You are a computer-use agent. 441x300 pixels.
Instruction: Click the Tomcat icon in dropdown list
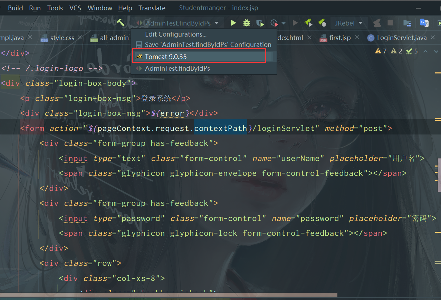coord(139,56)
